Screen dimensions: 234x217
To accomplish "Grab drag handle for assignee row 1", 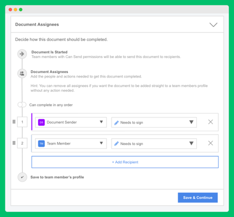I will [x=14, y=122].
